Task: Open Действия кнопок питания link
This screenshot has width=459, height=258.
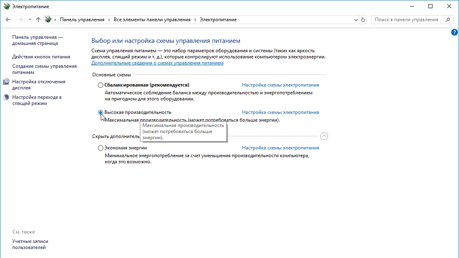Action: (41, 57)
